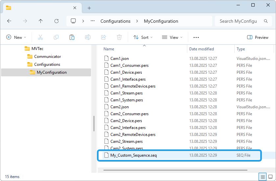Click the Paste clipboard icon

coord(72,38)
